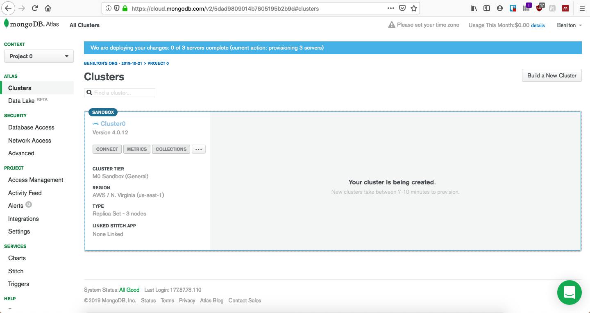Open the Firefox hamburger menu
Viewport: 590px width, 313px height.
(582, 8)
